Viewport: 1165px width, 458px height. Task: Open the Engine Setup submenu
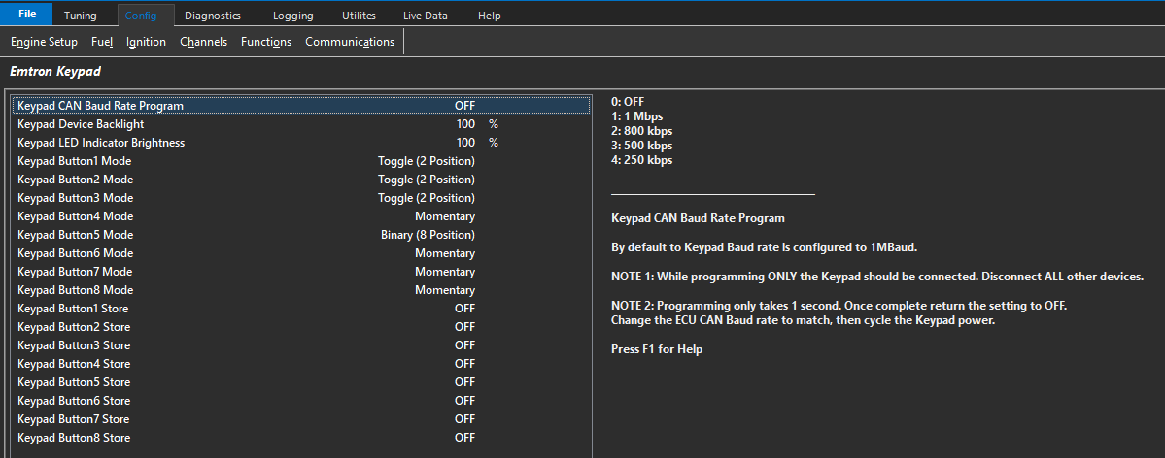[x=44, y=42]
